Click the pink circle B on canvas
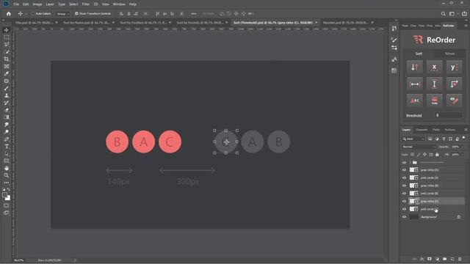 (x=117, y=142)
